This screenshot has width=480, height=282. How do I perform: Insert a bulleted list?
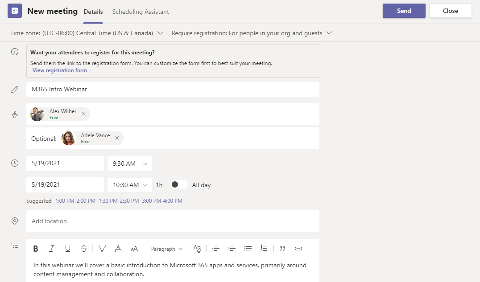point(248,249)
